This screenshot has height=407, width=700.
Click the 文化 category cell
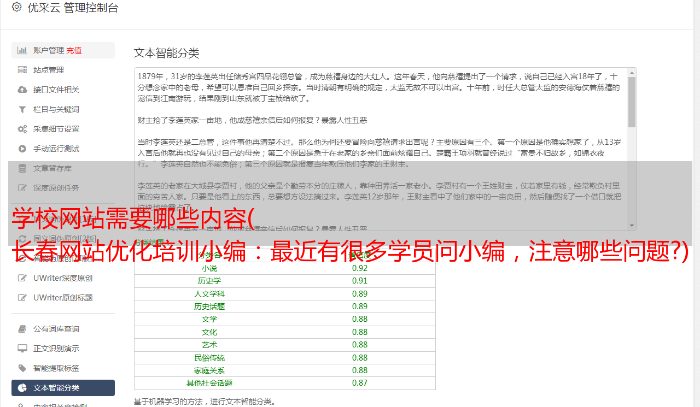click(209, 332)
